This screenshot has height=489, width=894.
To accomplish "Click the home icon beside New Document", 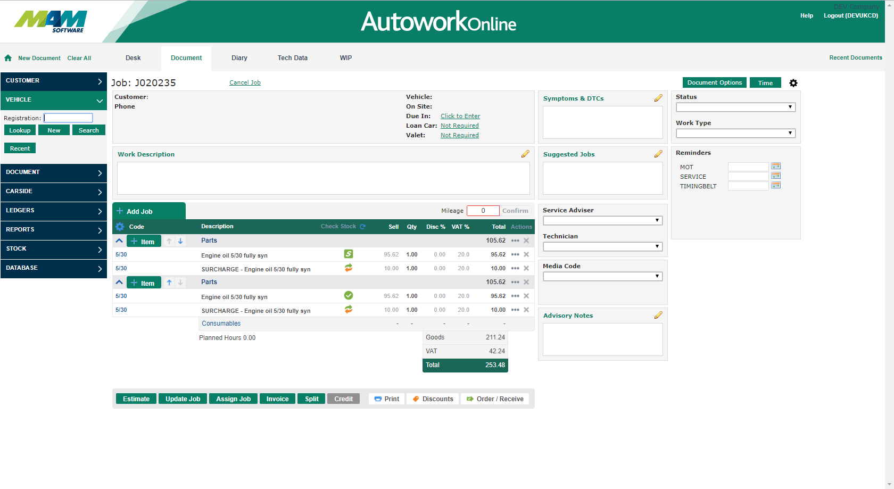I will coord(8,58).
